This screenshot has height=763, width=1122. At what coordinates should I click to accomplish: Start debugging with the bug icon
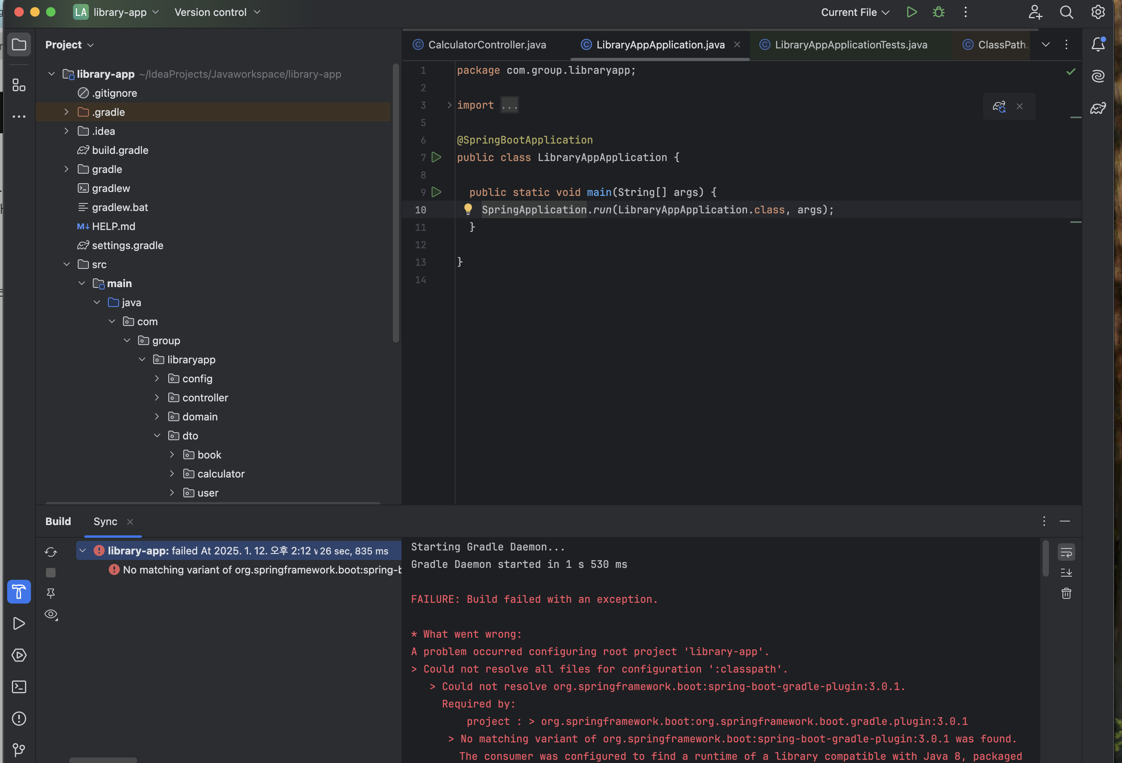click(939, 12)
